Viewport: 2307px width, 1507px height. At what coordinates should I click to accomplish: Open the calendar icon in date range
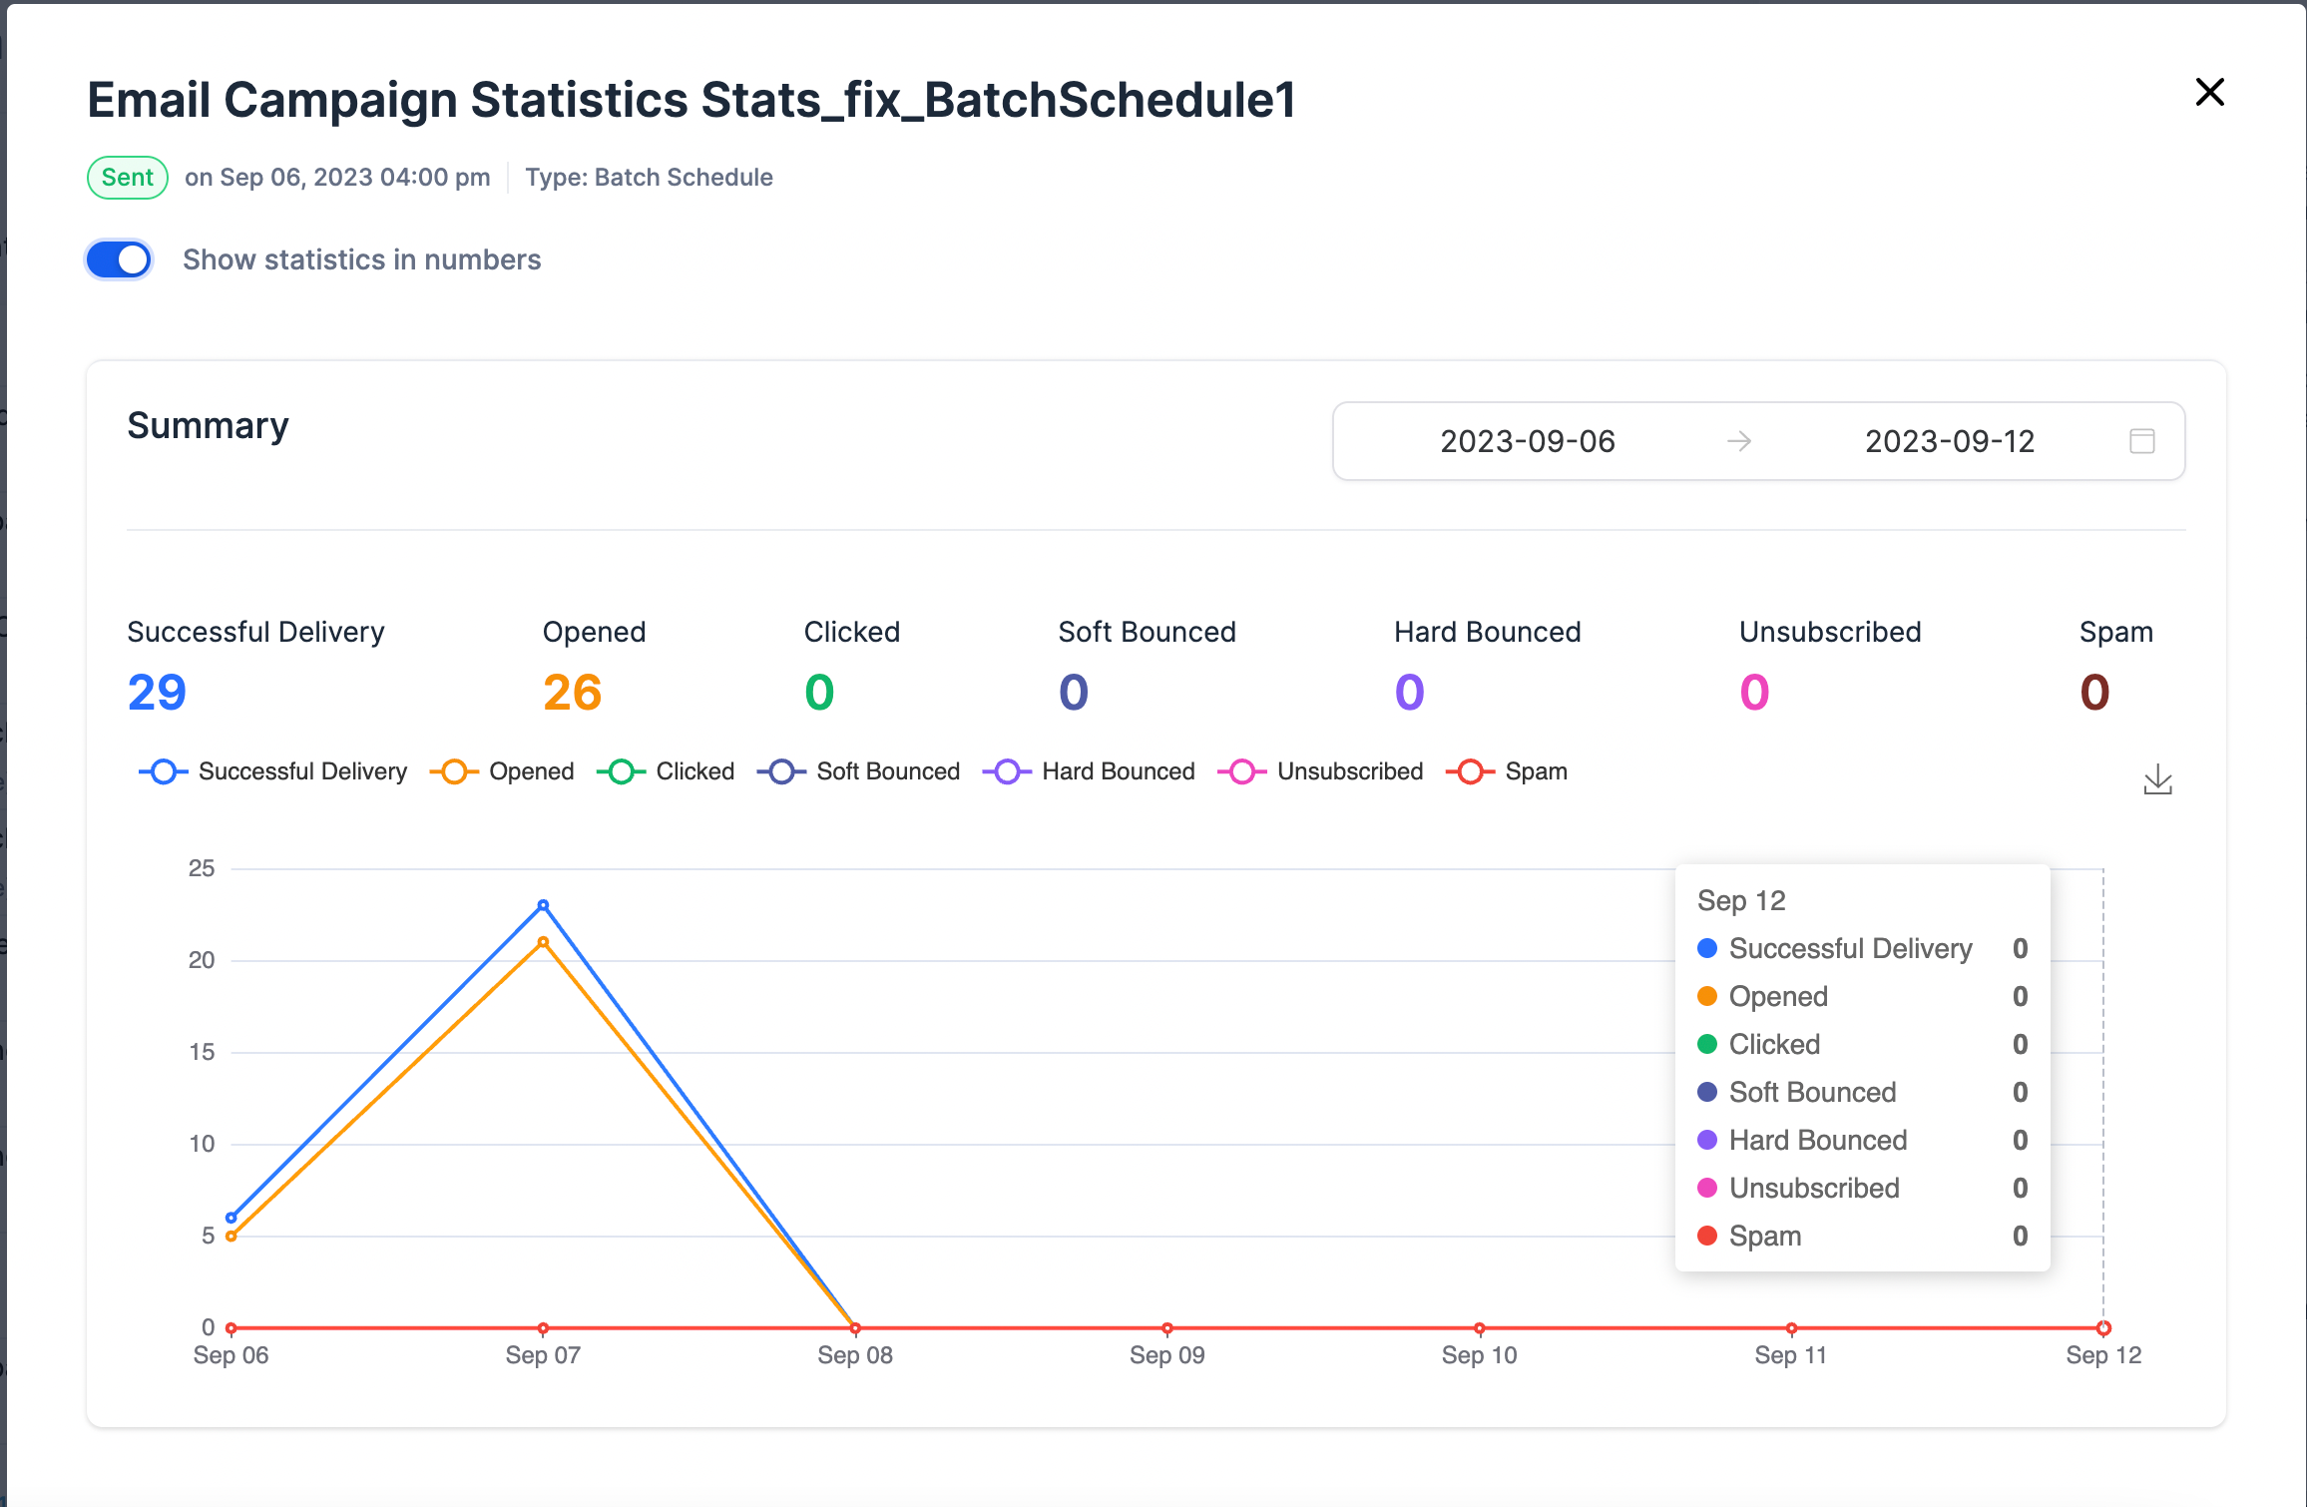[2142, 441]
